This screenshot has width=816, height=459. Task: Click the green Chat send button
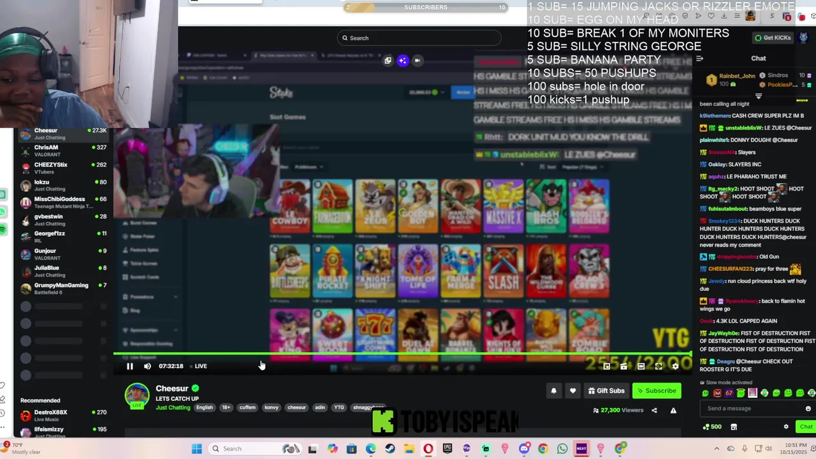[x=805, y=427]
